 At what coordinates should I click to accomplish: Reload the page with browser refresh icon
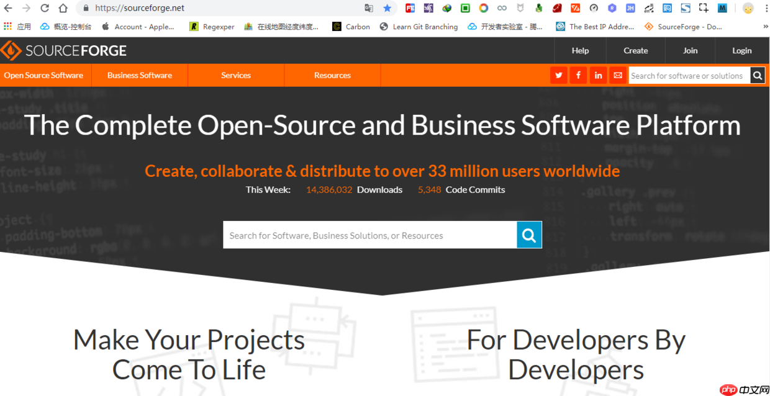coord(45,8)
